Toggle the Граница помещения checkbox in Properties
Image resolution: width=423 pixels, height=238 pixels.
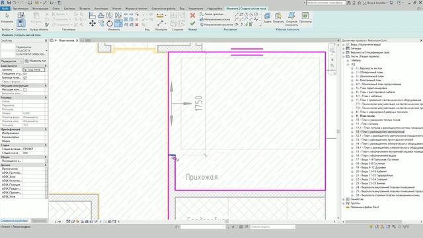pos(25,78)
